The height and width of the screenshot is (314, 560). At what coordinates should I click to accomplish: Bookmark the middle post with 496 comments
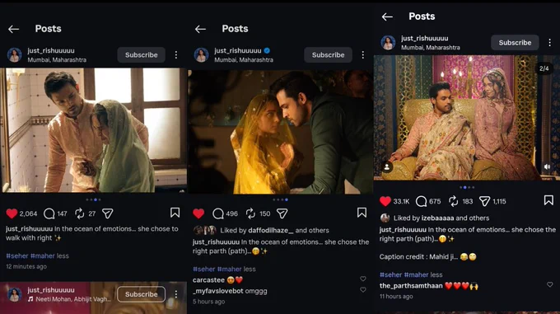point(362,213)
